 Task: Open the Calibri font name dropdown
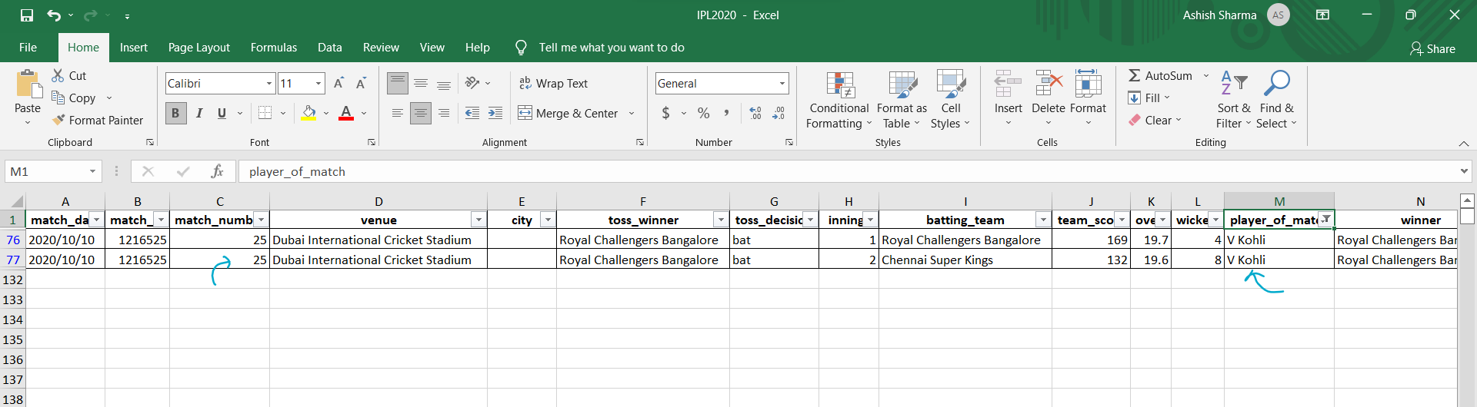coord(269,83)
